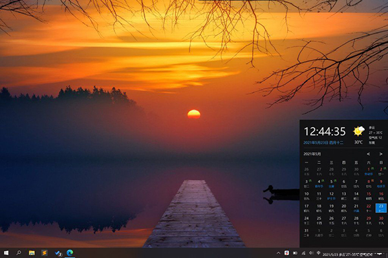This screenshot has height=258, width=388.
Task: Open the volume icon in the system tray
Action: click(x=311, y=253)
